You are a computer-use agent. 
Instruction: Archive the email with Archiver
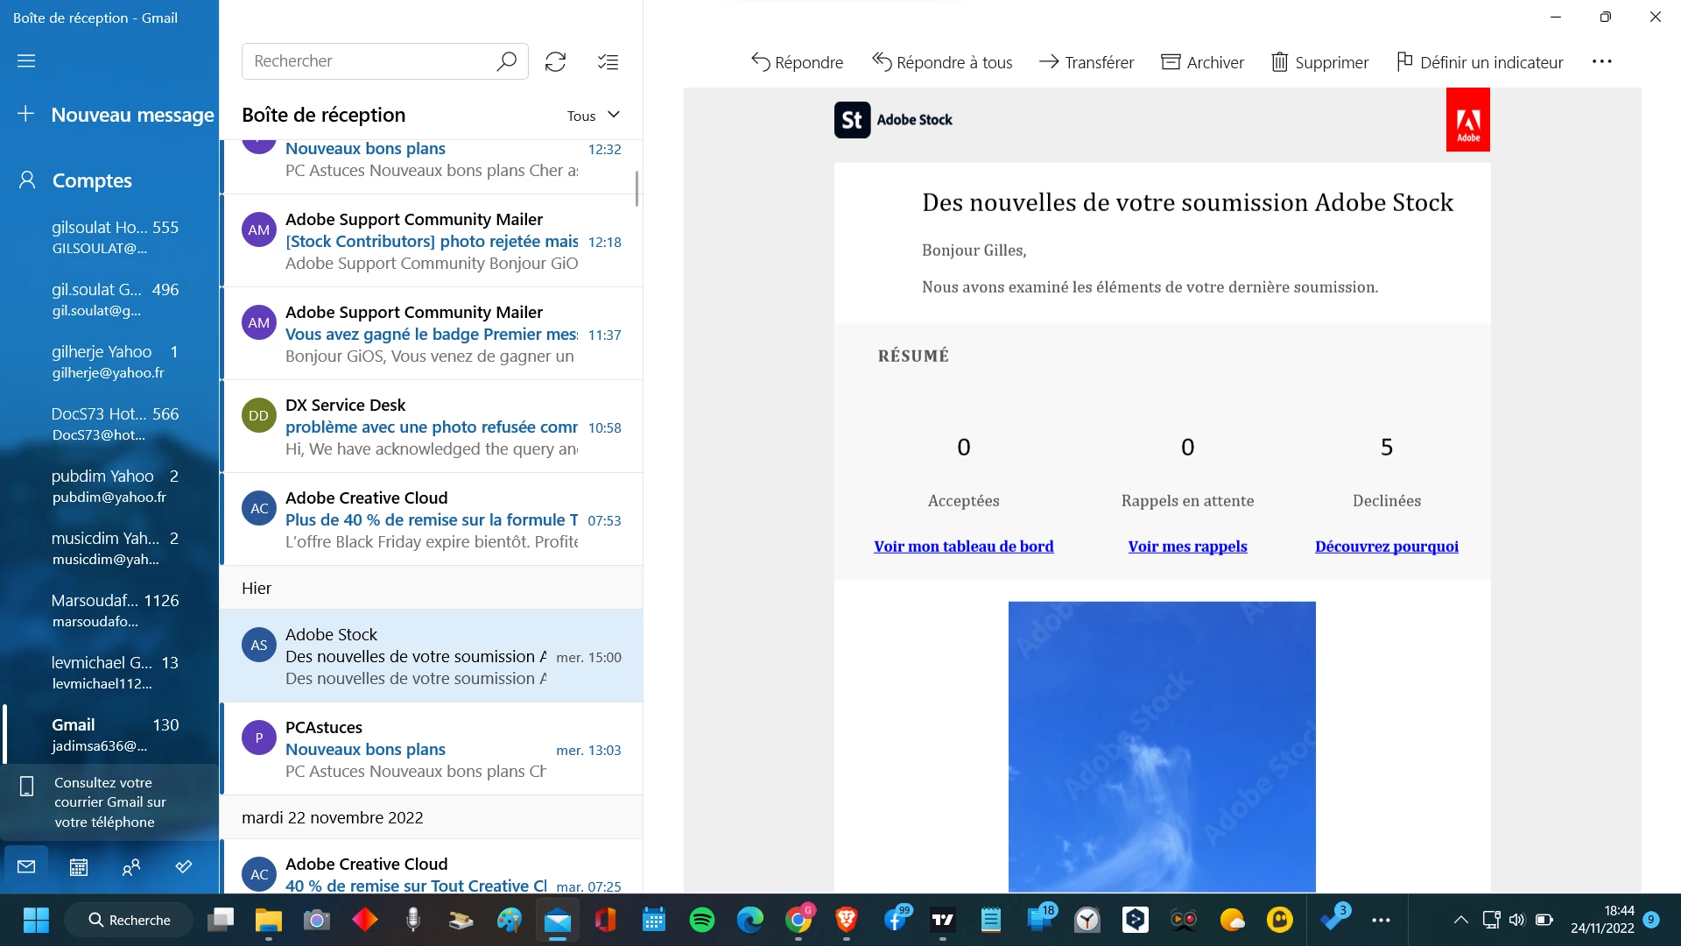[1202, 62]
